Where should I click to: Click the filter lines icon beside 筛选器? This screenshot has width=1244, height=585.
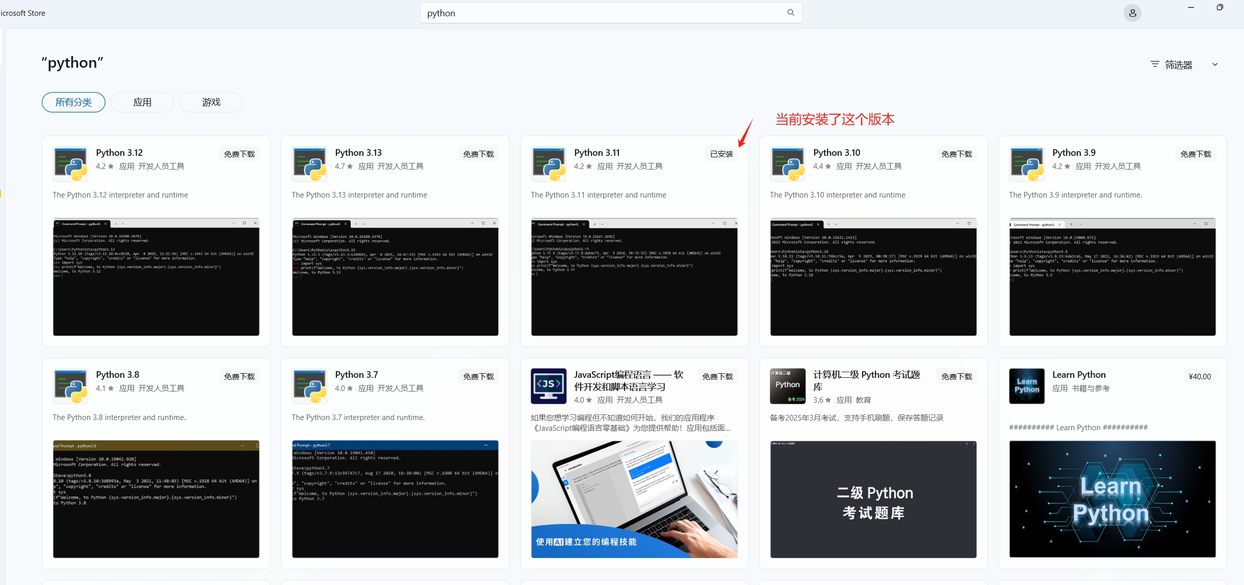[1155, 65]
